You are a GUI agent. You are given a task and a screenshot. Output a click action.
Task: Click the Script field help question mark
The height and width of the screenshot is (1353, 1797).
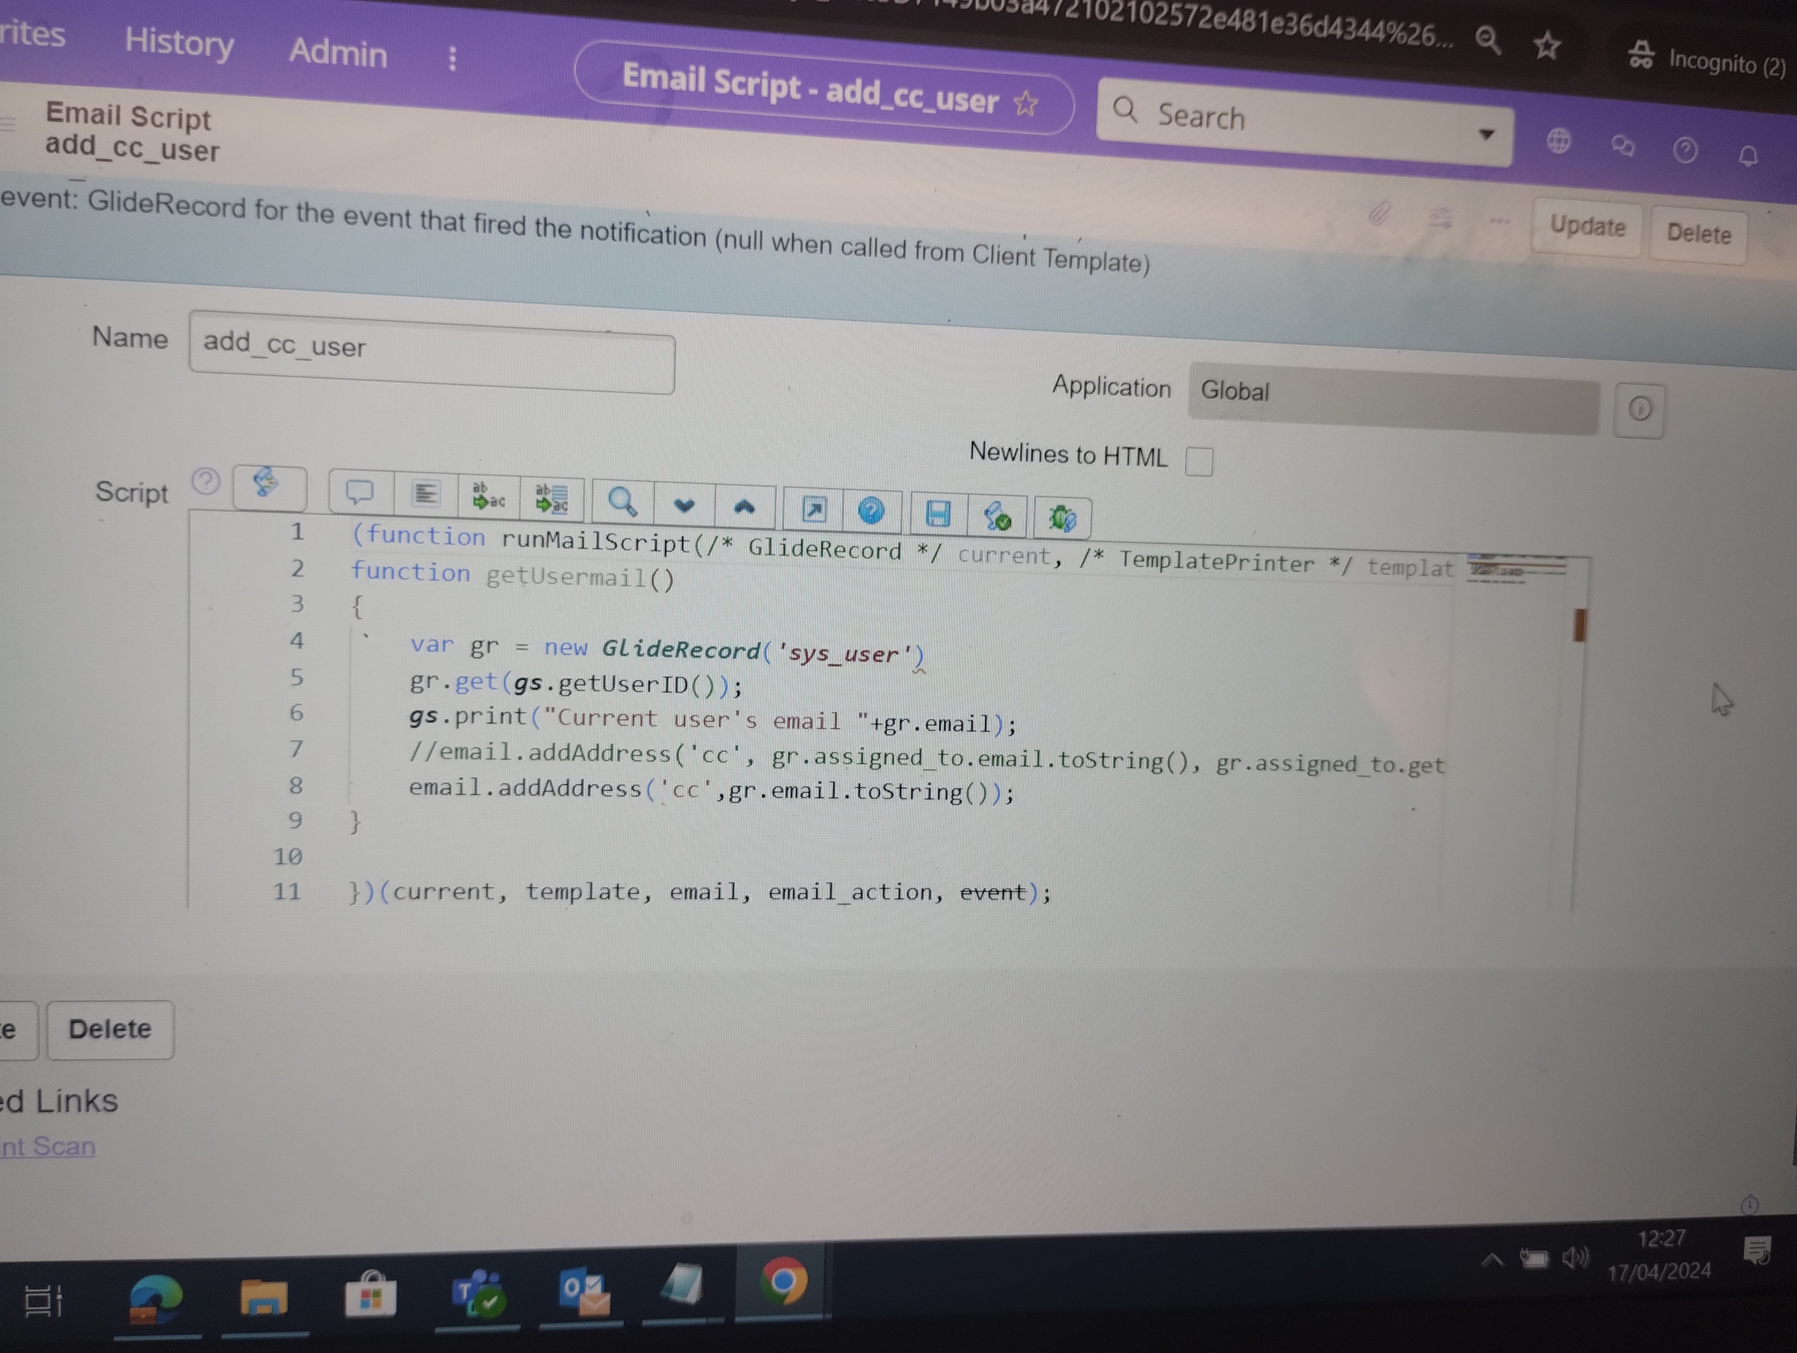click(206, 481)
